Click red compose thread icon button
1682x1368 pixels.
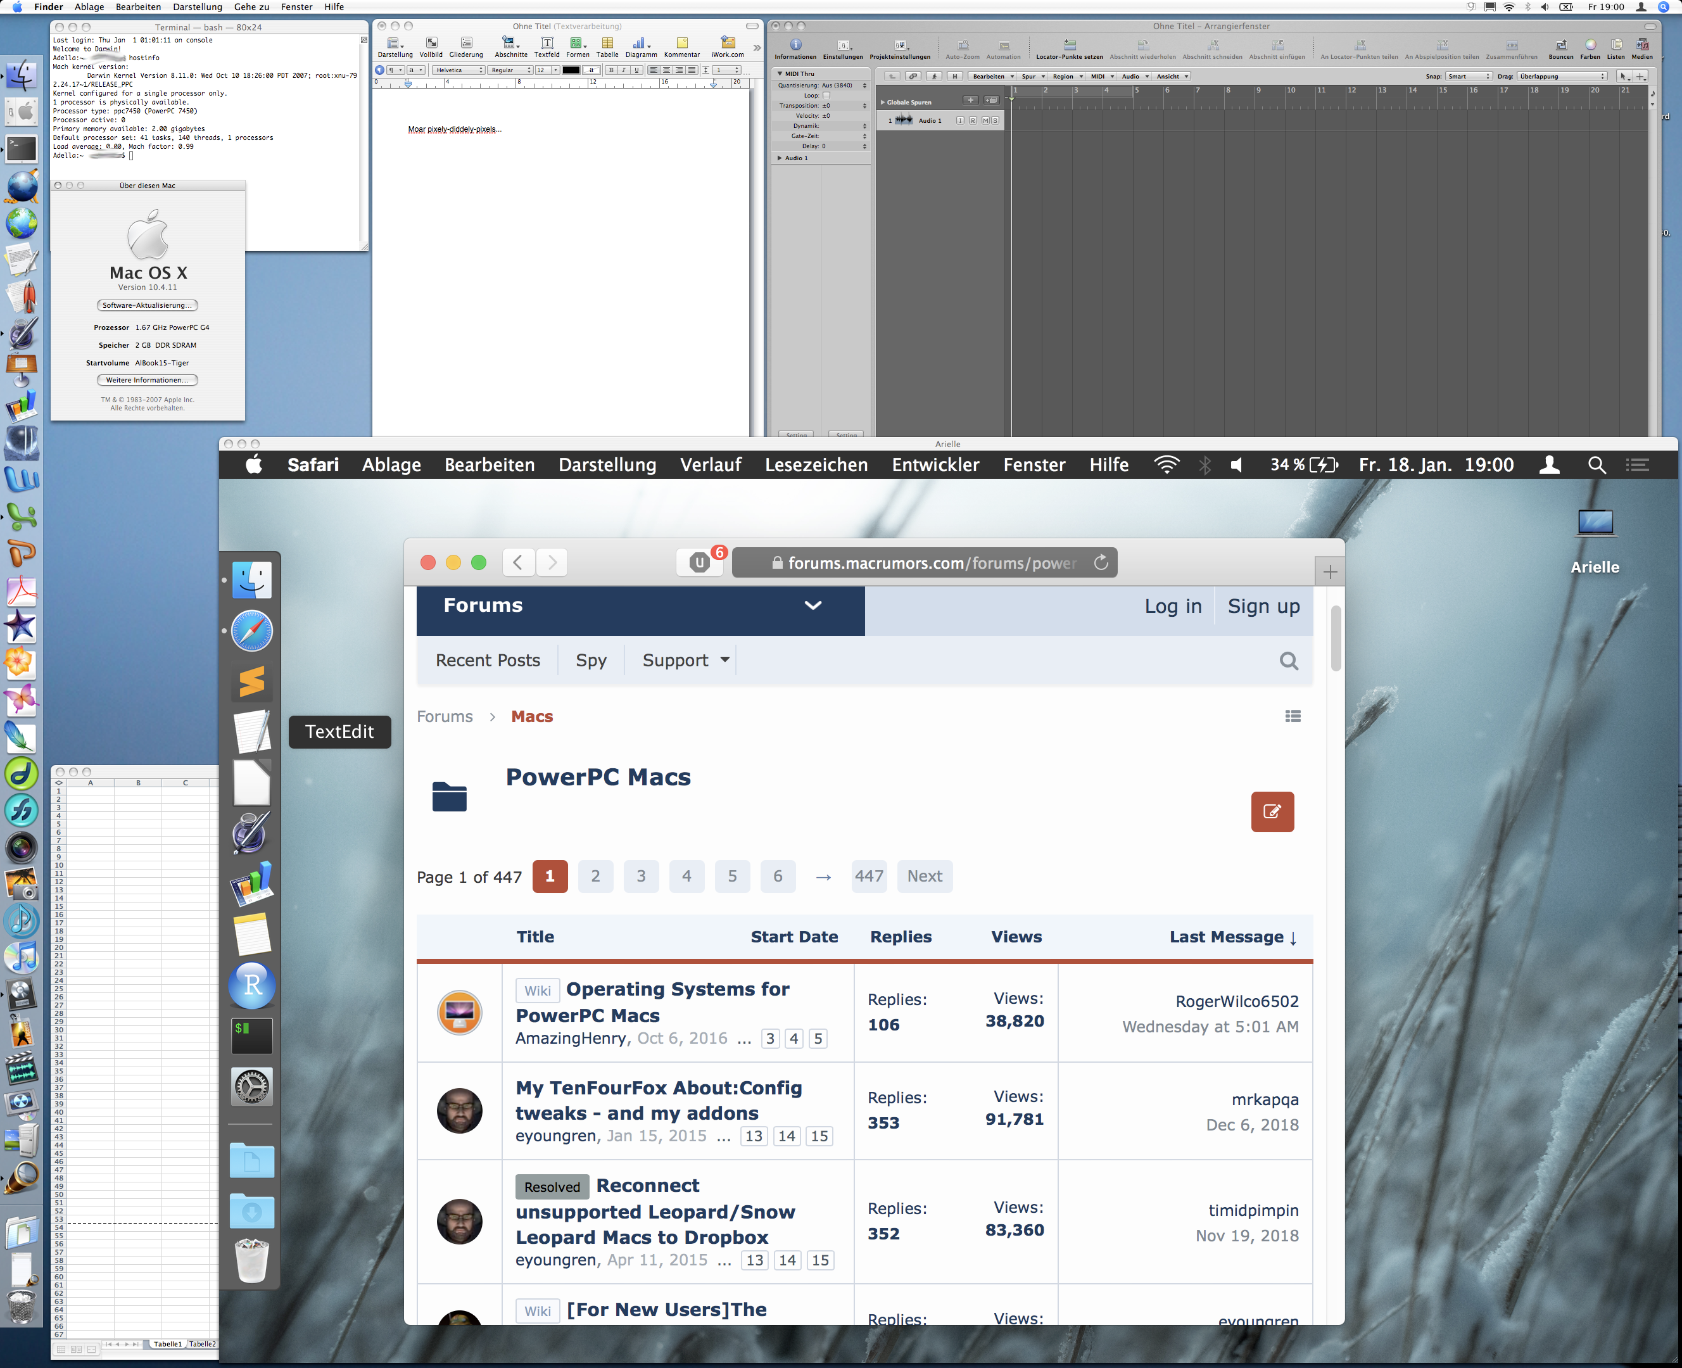click(1272, 812)
